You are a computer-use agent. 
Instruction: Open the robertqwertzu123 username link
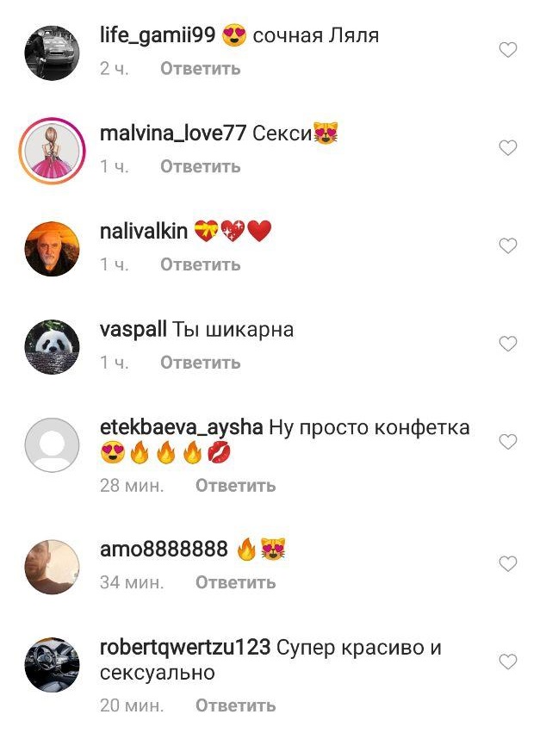click(x=185, y=648)
